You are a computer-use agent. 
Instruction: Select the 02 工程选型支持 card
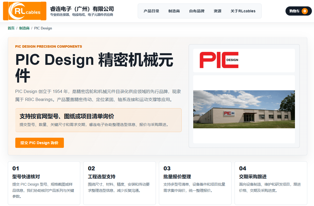point(119,183)
